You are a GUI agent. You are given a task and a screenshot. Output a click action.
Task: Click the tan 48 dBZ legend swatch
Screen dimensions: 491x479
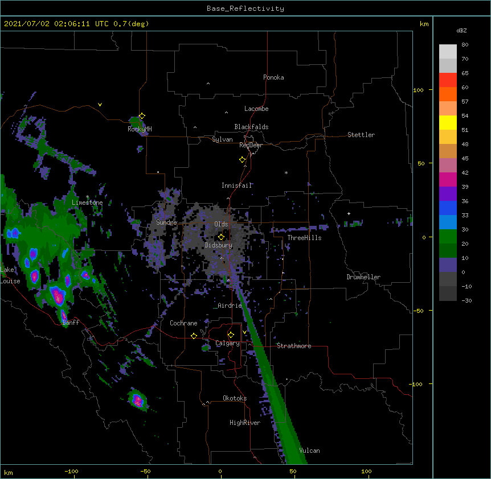[x=448, y=151]
